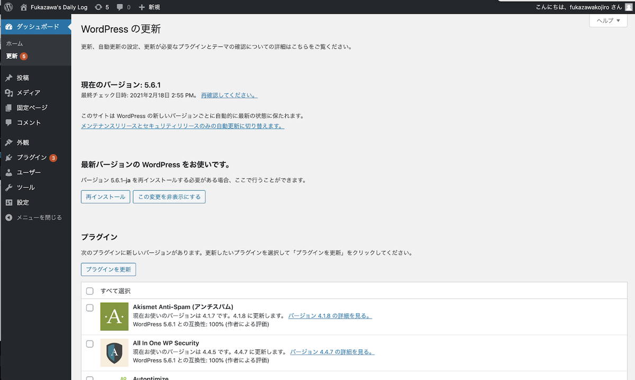Screen dimensions: 635x380
Task: Click the Media library icon
Action: click(8, 93)
